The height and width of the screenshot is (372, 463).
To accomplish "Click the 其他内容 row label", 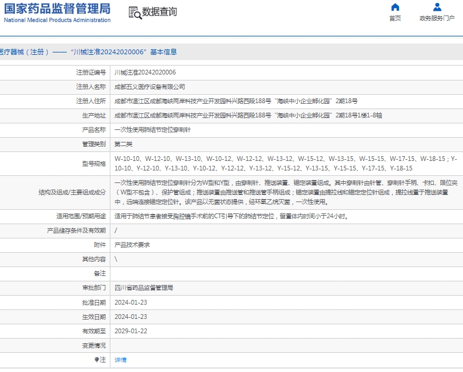I will click(x=94, y=259).
